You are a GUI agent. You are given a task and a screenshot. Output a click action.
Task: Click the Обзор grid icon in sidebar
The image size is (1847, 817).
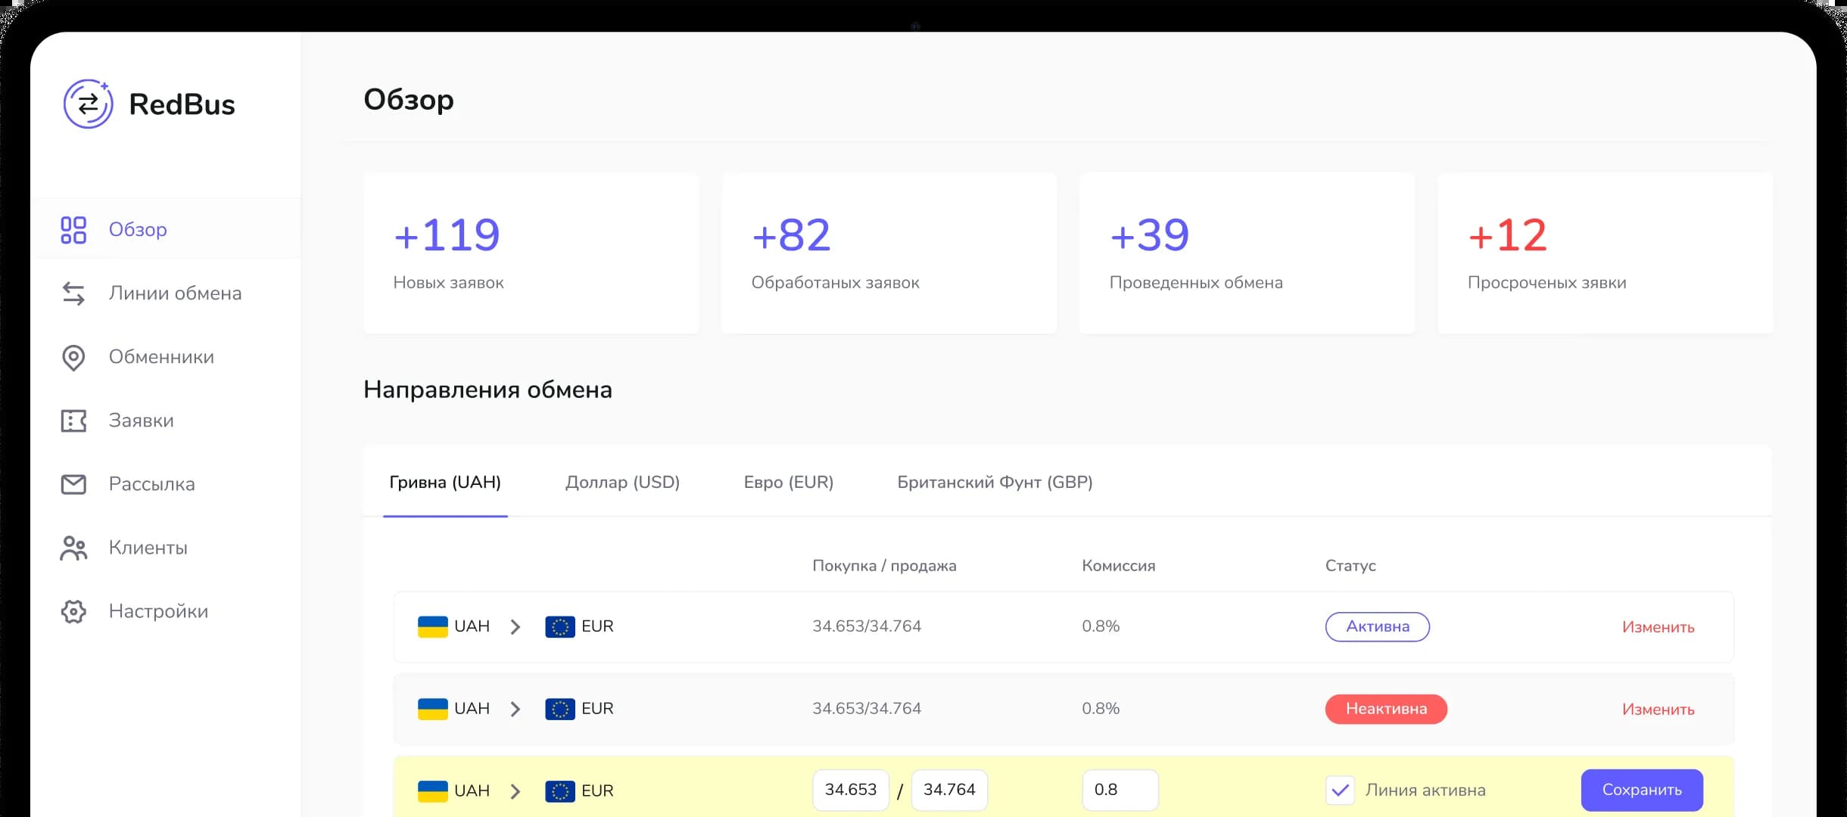[x=73, y=230]
